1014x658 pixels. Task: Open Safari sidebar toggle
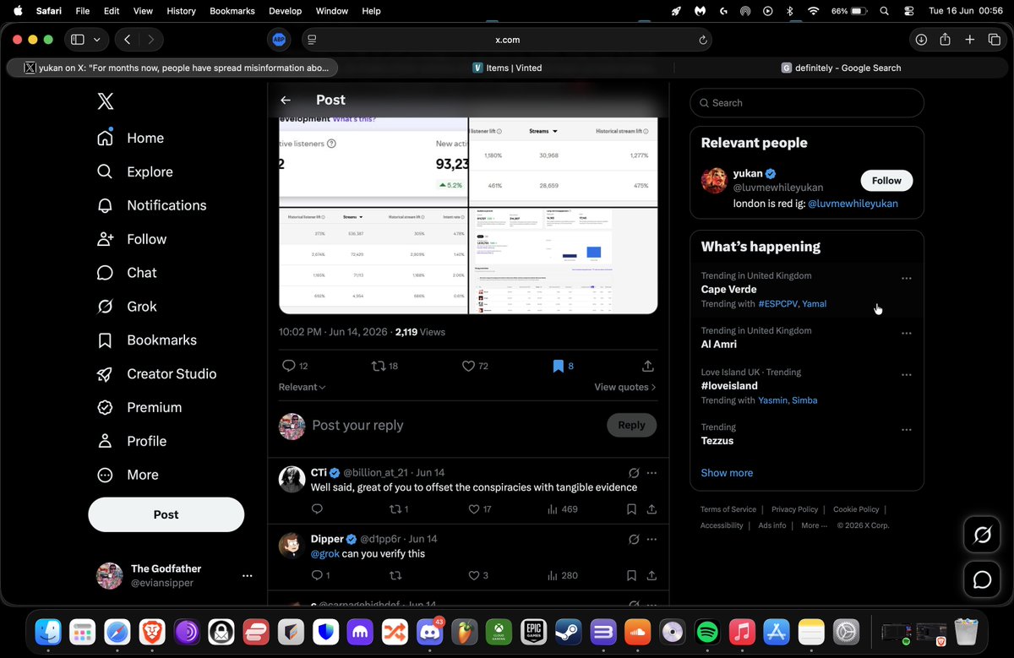(x=78, y=40)
